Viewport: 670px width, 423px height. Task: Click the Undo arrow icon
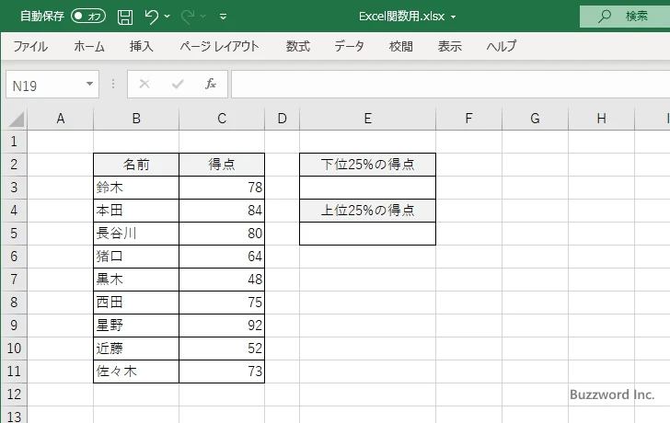pos(151,17)
